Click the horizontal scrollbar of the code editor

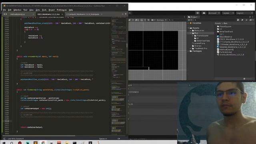[39, 136]
